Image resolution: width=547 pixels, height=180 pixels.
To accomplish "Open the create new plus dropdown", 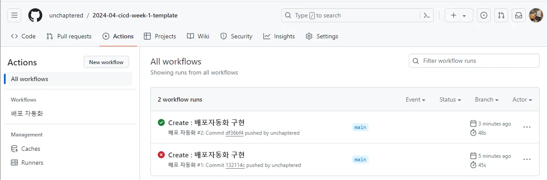I will click(x=459, y=15).
